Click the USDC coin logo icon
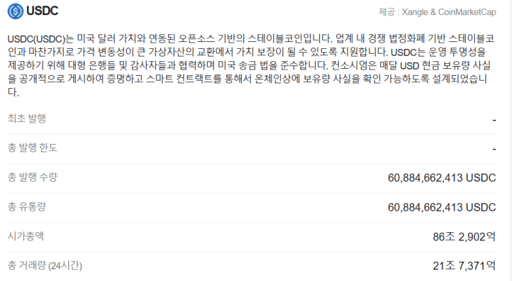Viewport: 512px width, 281px height. pyautogui.click(x=15, y=11)
